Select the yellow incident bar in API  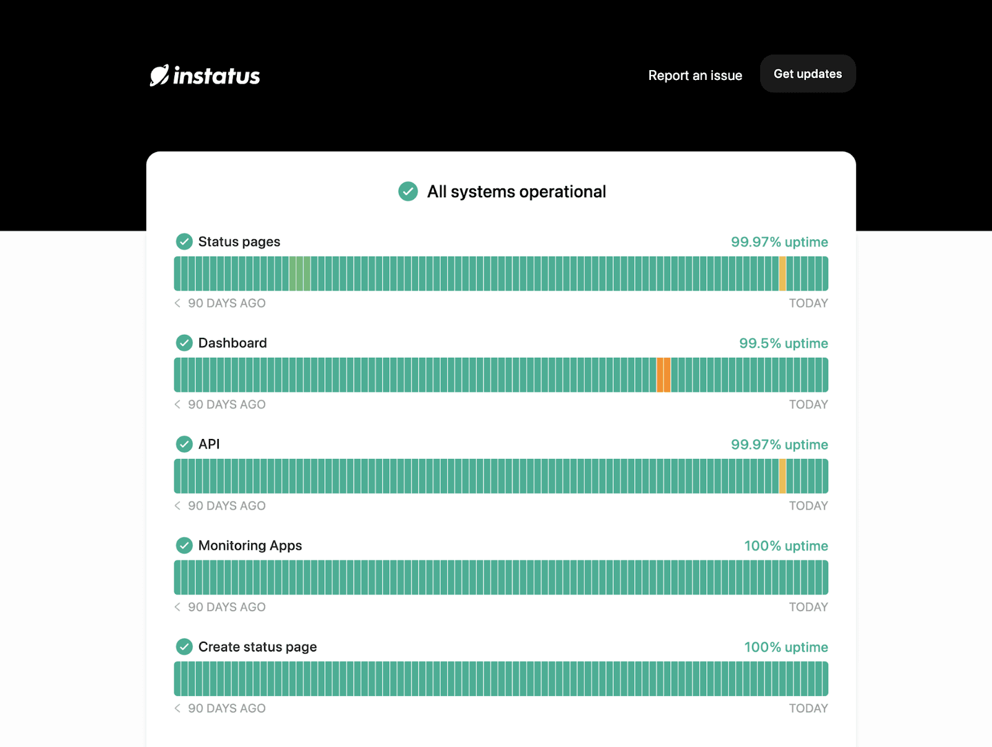783,476
